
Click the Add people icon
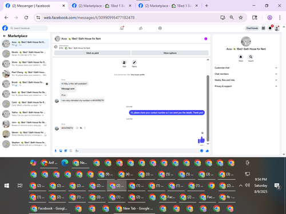click(x=124, y=62)
